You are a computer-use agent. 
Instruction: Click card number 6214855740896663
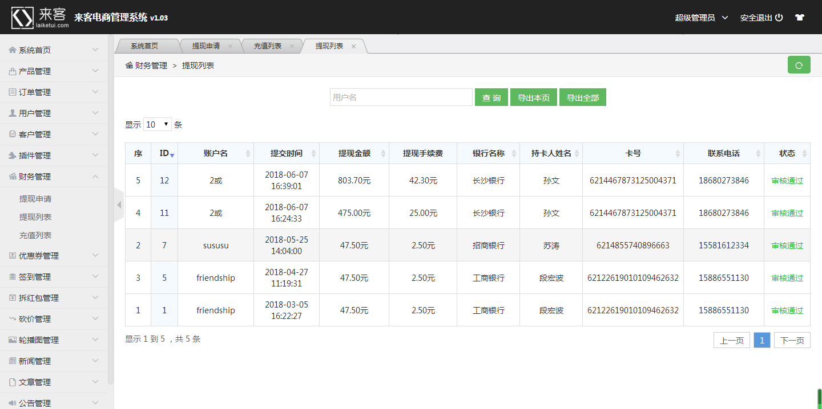[633, 246]
